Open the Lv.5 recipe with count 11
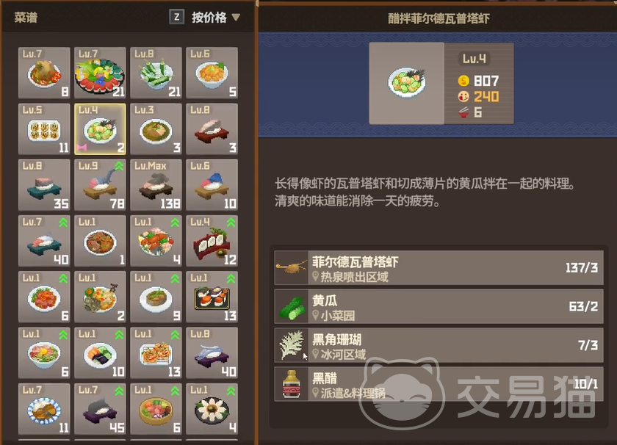Screen dimensions: 617x445 pyautogui.click(x=44, y=129)
